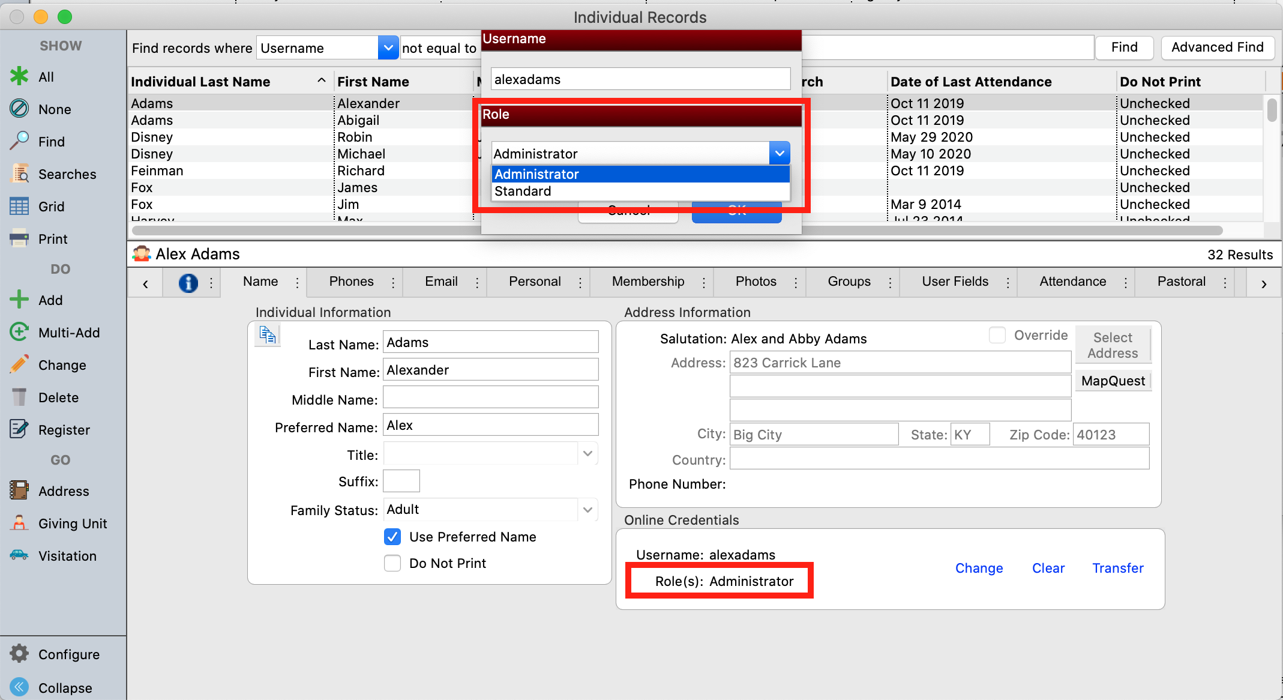1283x700 pixels.
Task: Switch to Grid view icon
Action: coord(19,206)
